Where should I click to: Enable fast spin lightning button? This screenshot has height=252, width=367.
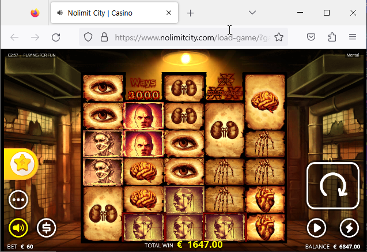click(349, 228)
